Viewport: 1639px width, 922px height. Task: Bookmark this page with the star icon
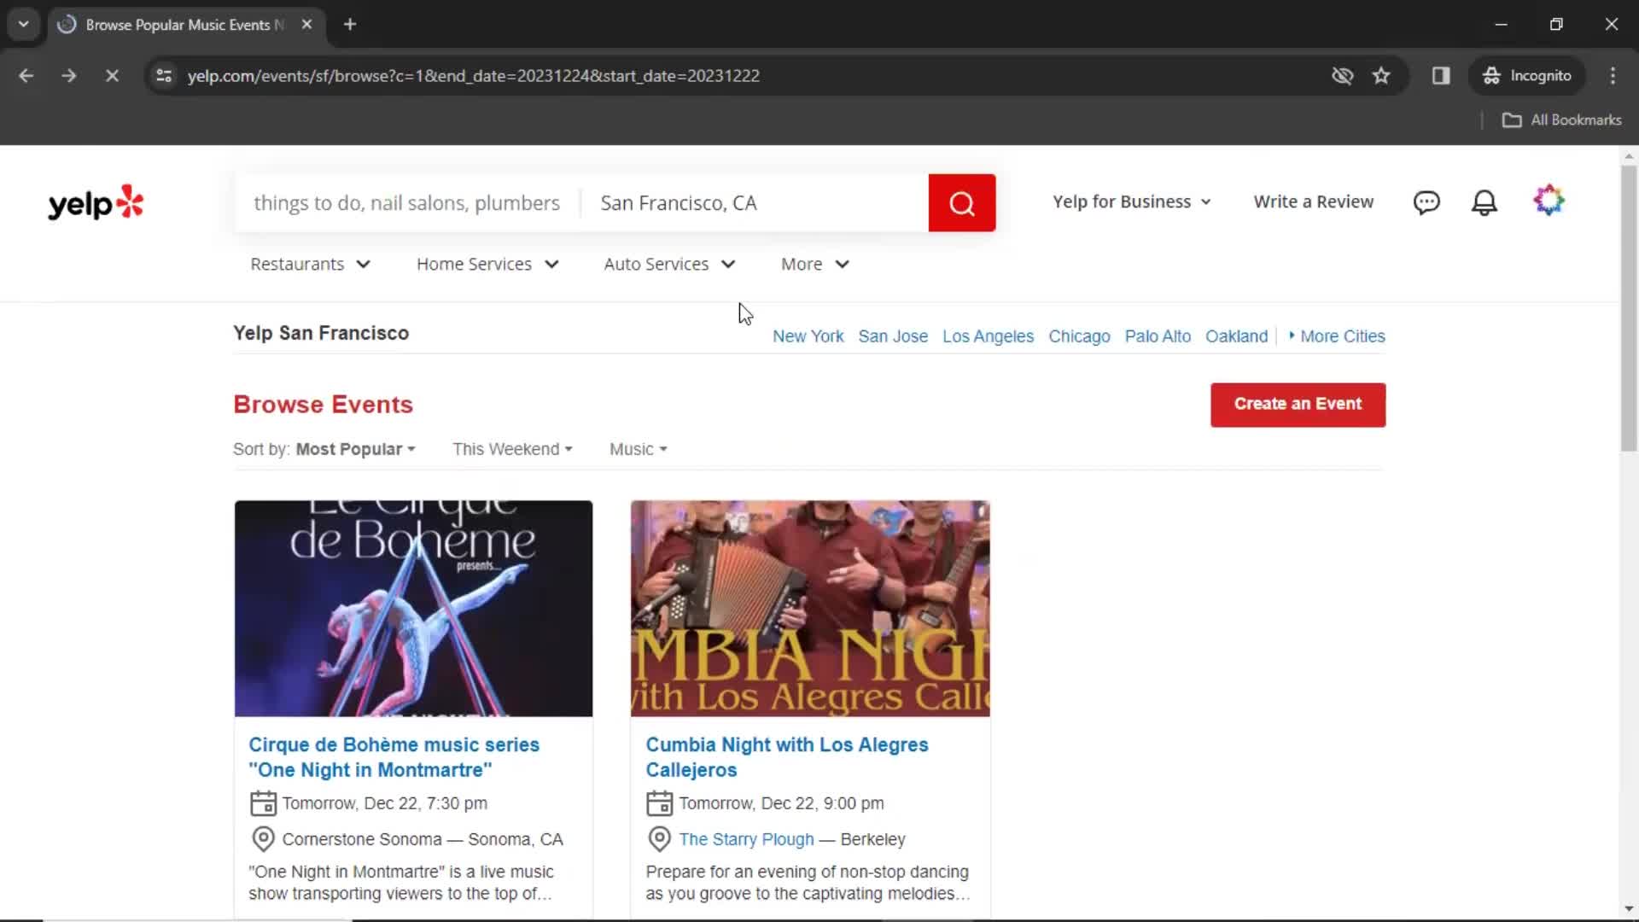pyautogui.click(x=1381, y=76)
